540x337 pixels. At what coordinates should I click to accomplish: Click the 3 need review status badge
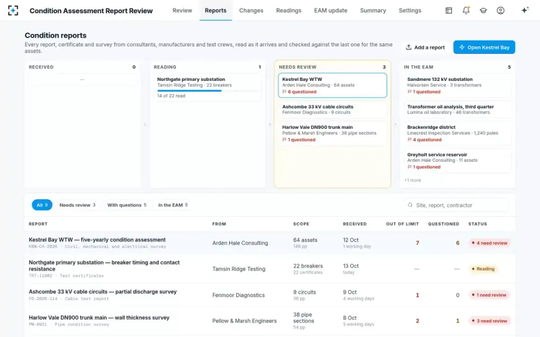click(x=489, y=321)
